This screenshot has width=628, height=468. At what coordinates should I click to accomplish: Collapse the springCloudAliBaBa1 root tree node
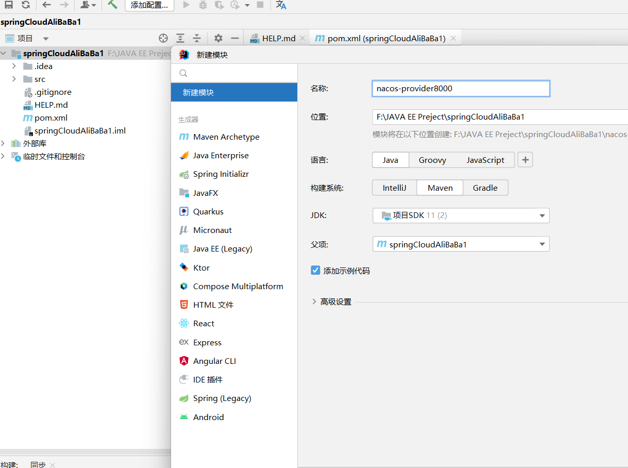click(4, 53)
